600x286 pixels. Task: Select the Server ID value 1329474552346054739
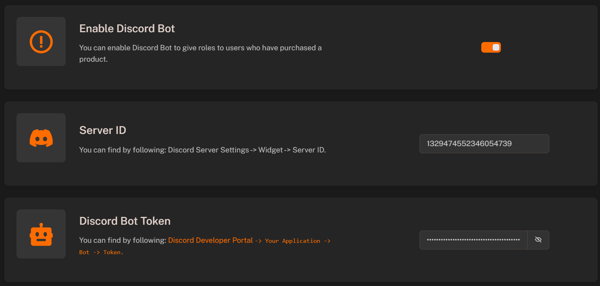(x=484, y=144)
